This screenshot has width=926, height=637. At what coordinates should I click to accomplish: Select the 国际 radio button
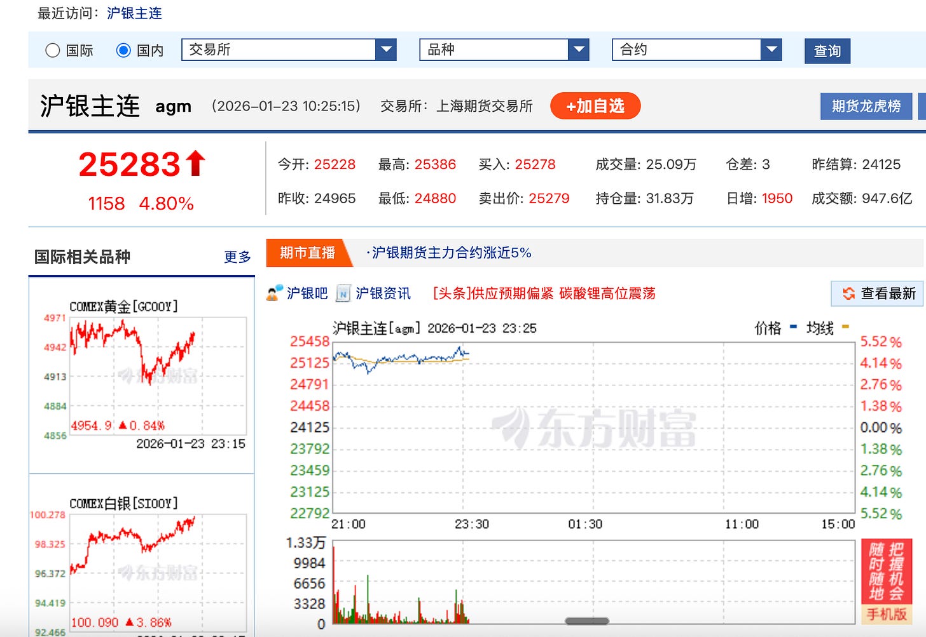tap(53, 50)
